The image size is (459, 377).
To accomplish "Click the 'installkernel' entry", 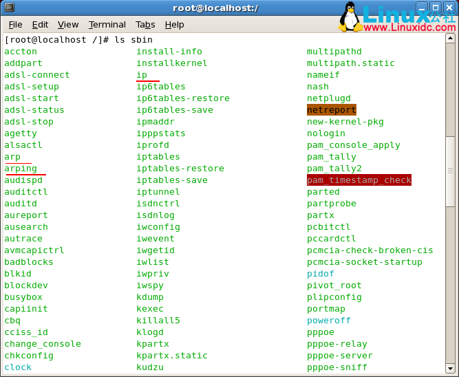I will point(172,63).
